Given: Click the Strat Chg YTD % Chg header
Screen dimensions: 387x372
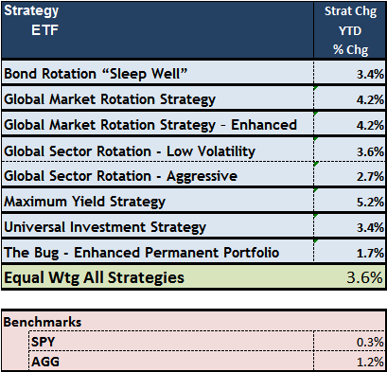Looking at the screenshot, I should tap(349, 30).
